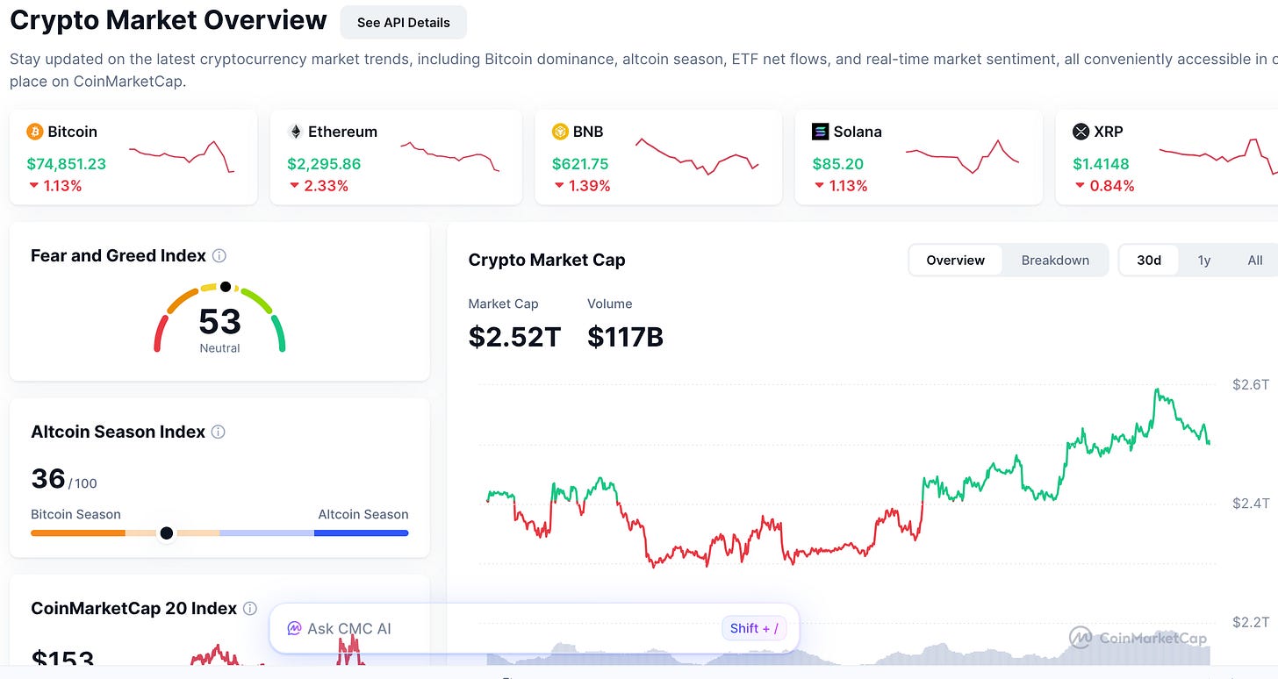Select the All time range
This screenshot has width=1278, height=679.
pyautogui.click(x=1255, y=260)
